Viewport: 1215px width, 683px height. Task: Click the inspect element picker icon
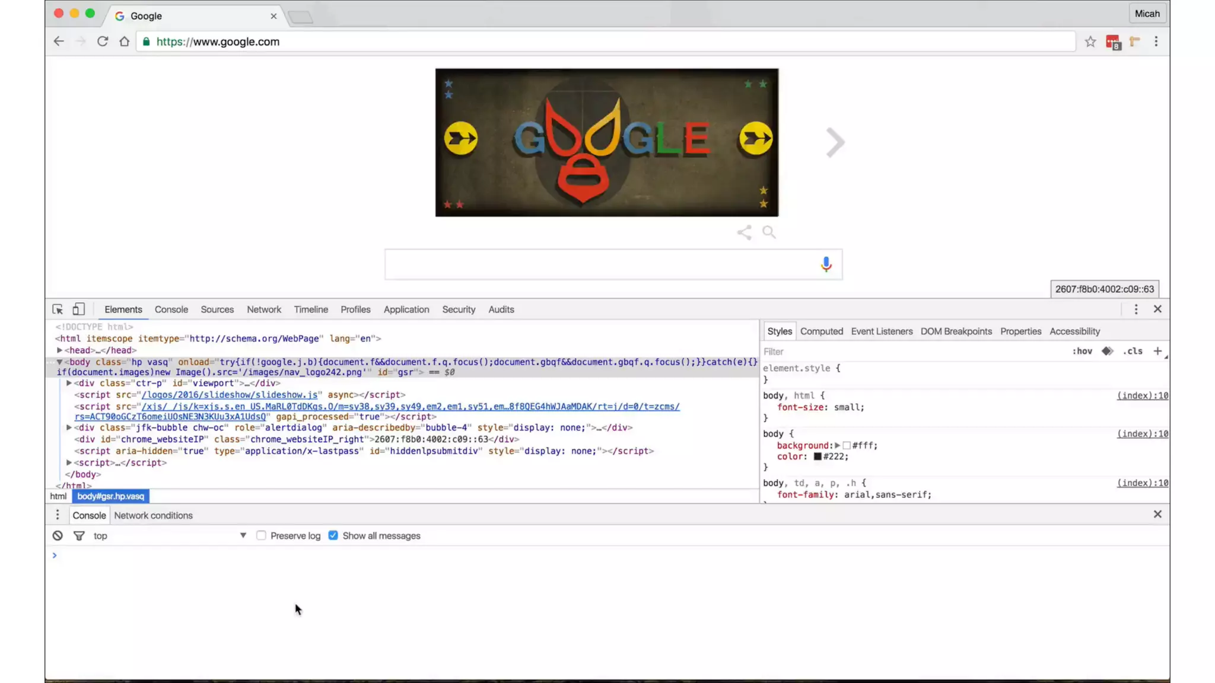pos(58,309)
